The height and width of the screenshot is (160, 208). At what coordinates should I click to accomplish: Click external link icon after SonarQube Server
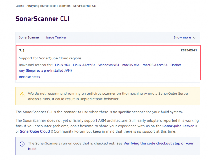coord(196,126)
